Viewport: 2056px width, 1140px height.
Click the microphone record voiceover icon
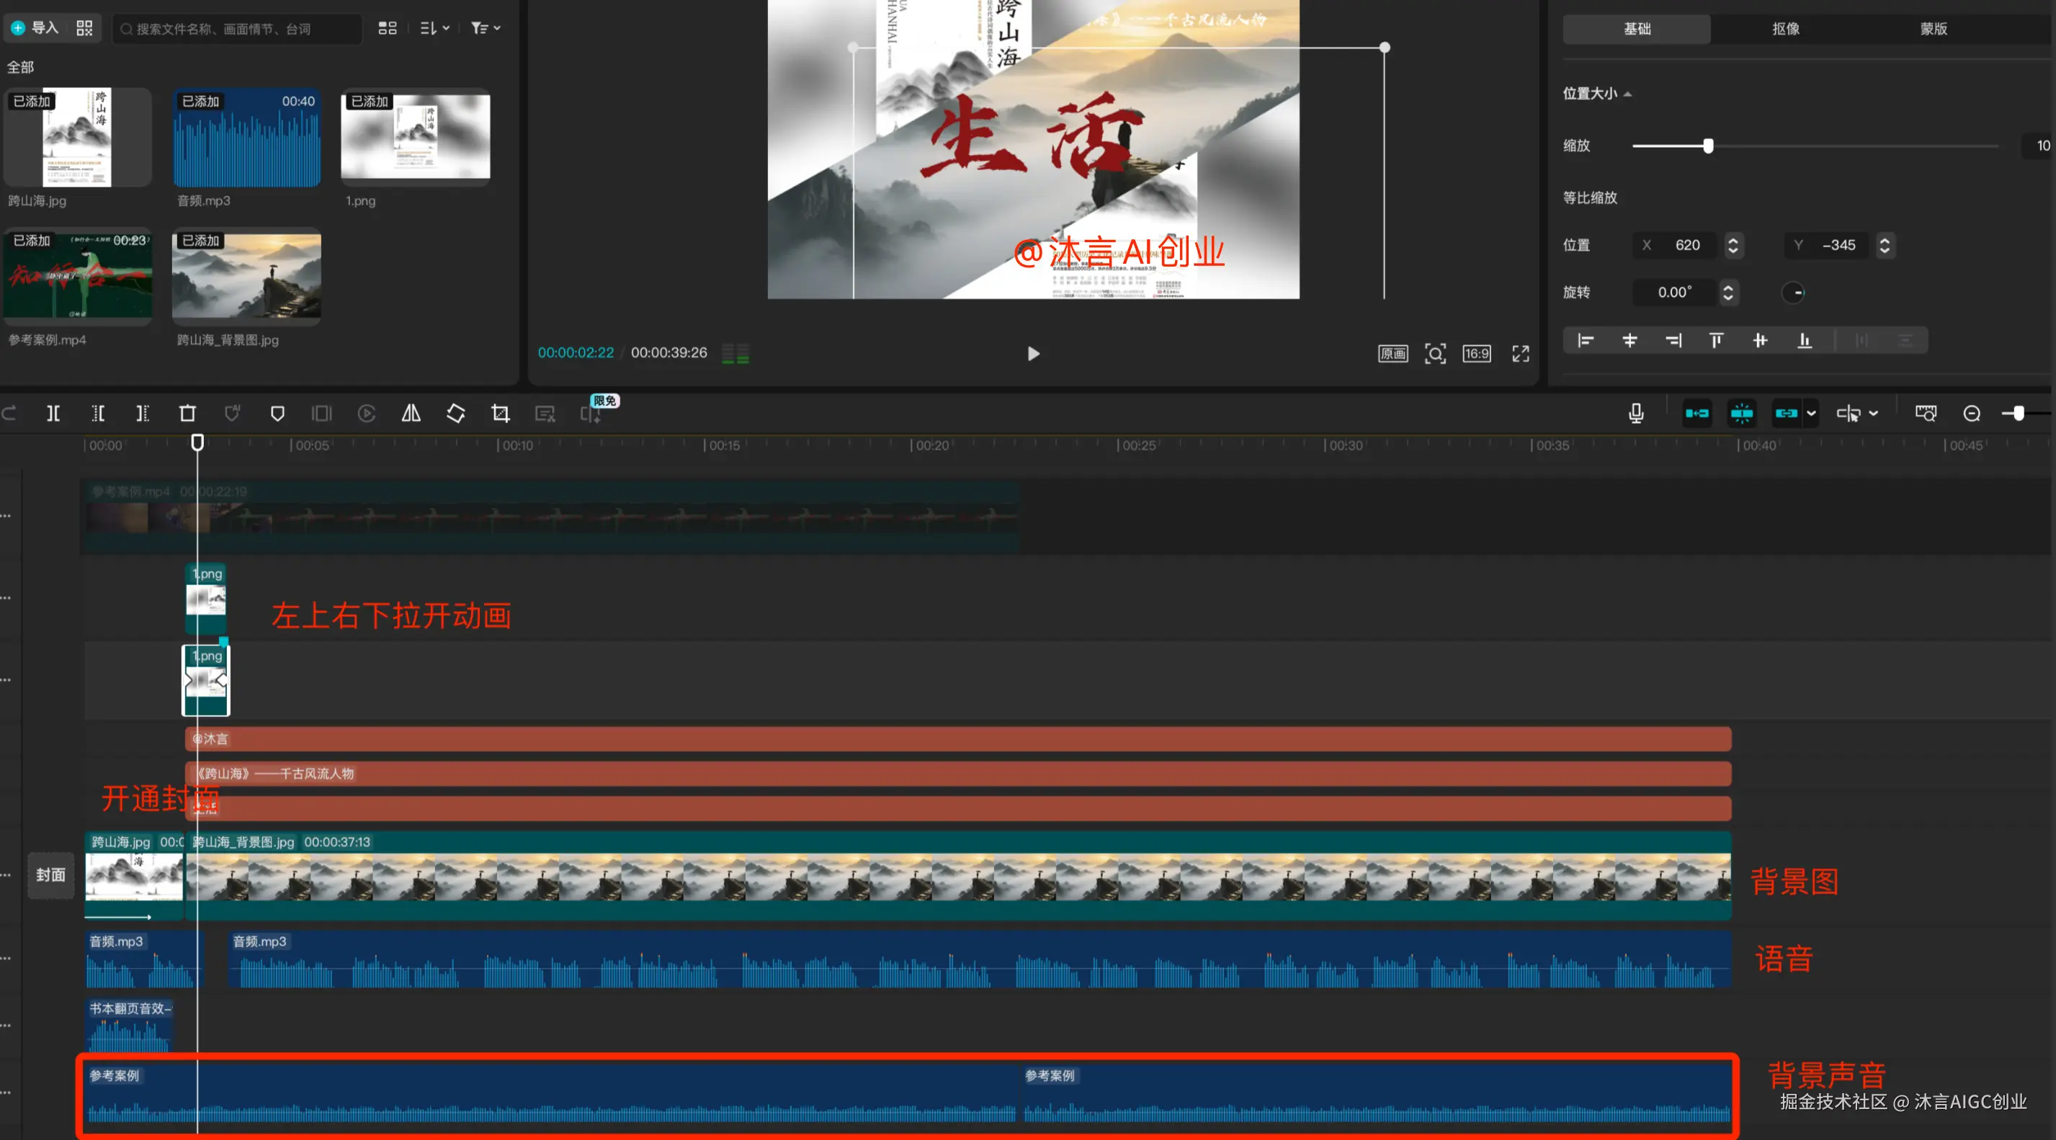[1636, 413]
